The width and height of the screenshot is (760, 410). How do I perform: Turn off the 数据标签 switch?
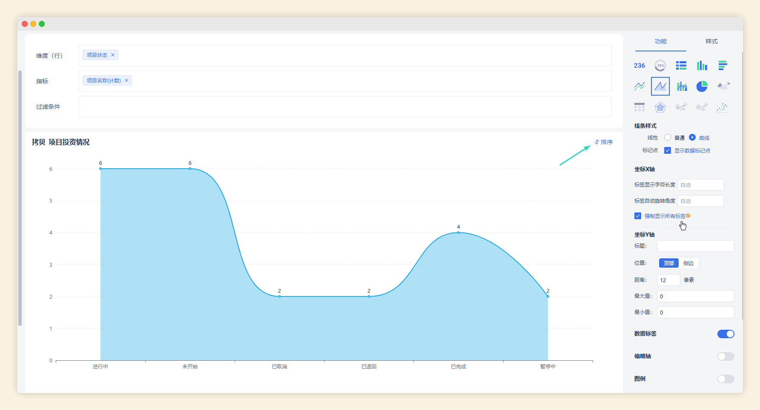[x=726, y=334]
